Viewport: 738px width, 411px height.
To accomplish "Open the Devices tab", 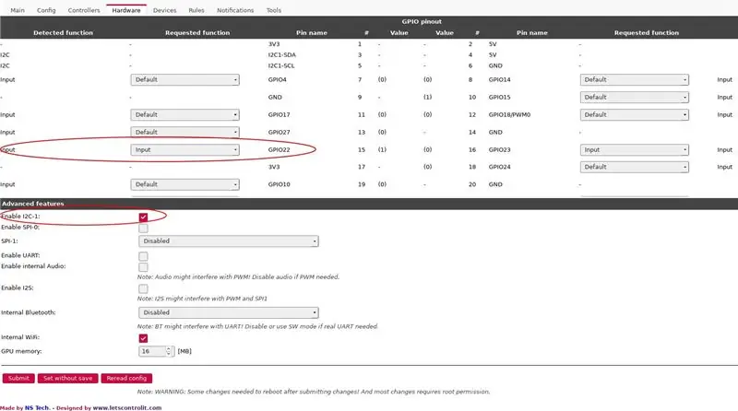I will tap(164, 10).
